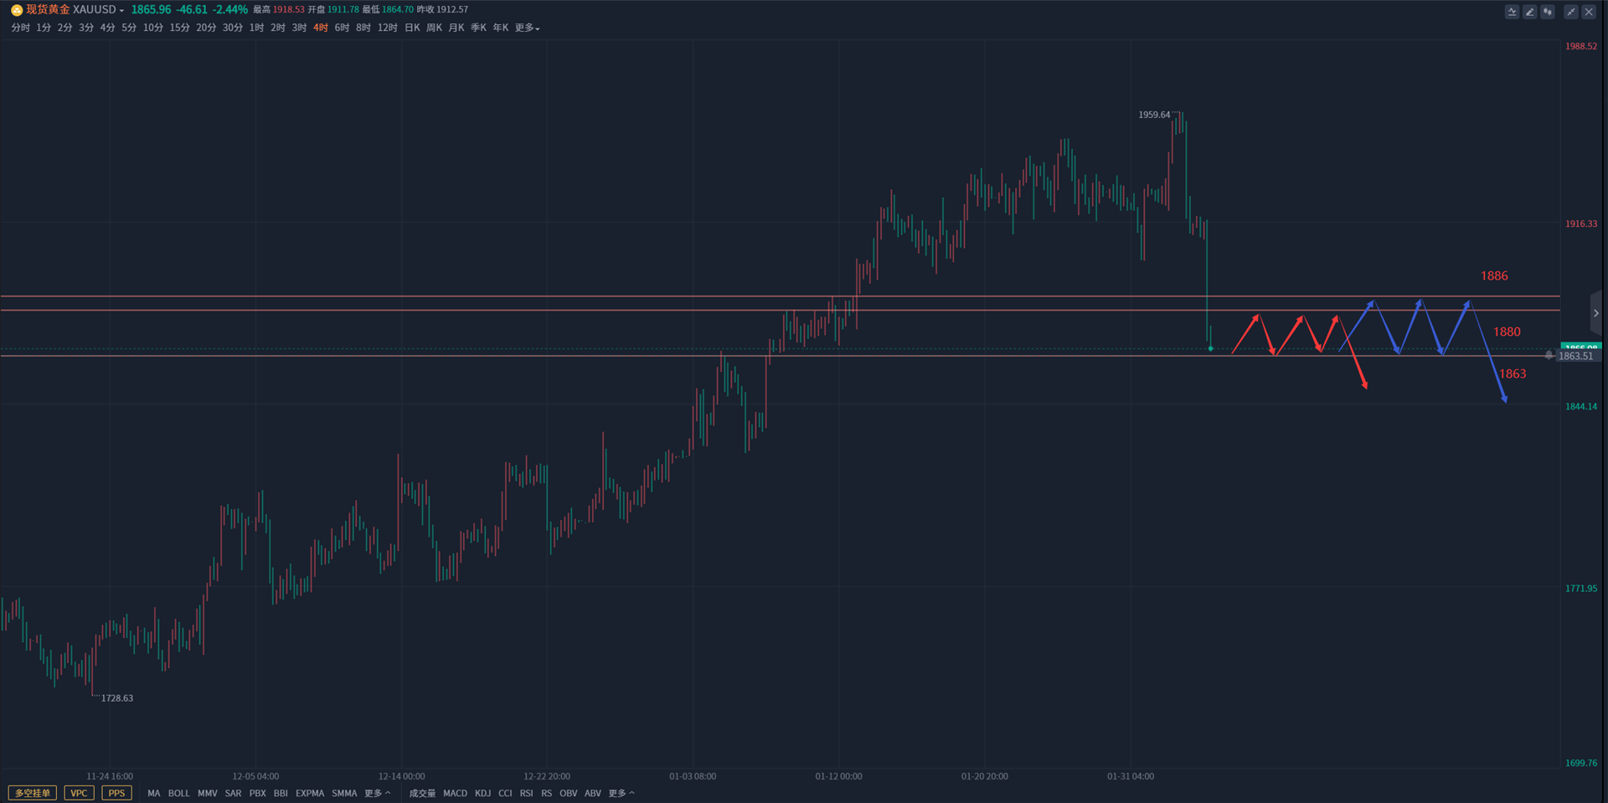This screenshot has height=803, width=1608.
Task: Expand 更多 main indicators list
Action: coord(378,793)
